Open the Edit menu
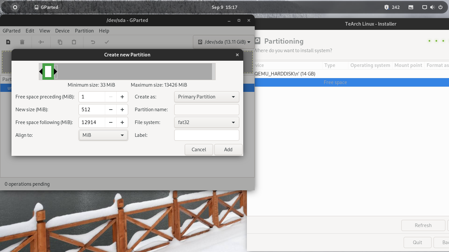This screenshot has height=252, width=449. click(x=30, y=31)
